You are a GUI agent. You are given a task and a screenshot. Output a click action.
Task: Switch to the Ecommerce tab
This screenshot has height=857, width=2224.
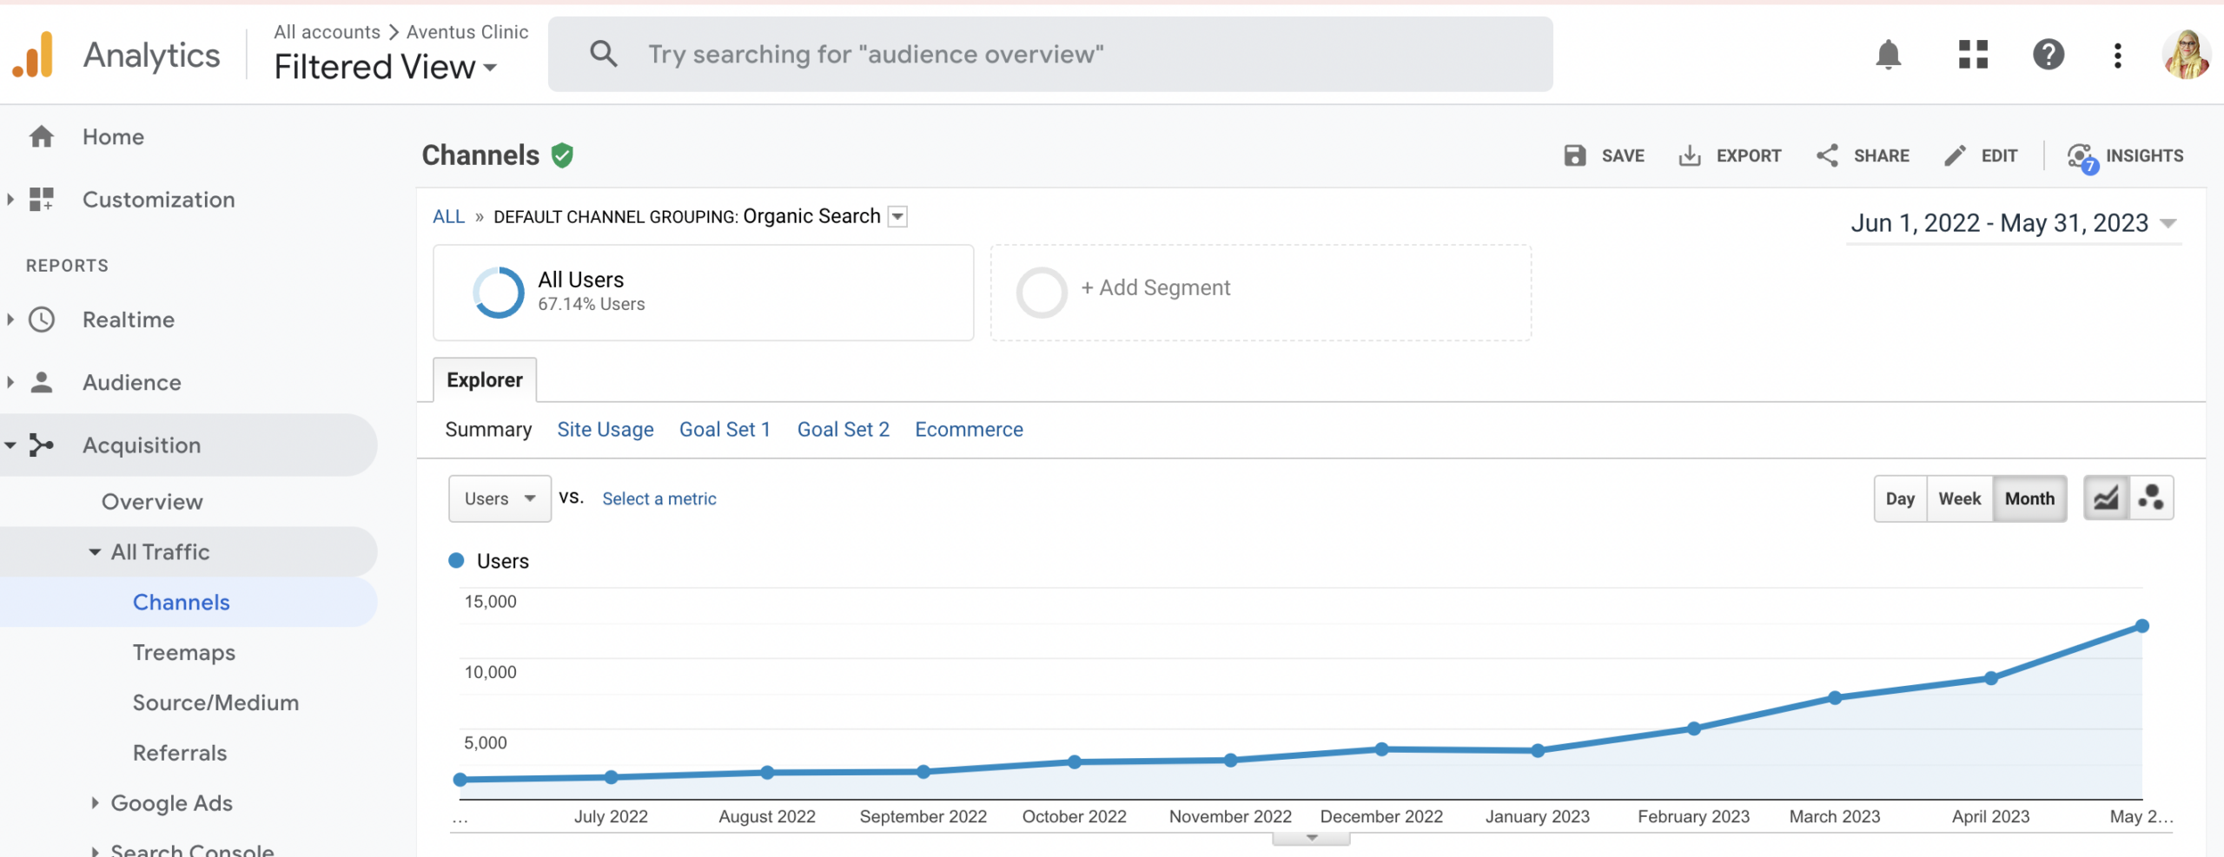click(969, 429)
